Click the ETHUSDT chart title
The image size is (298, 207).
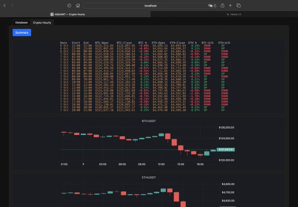[149, 178]
